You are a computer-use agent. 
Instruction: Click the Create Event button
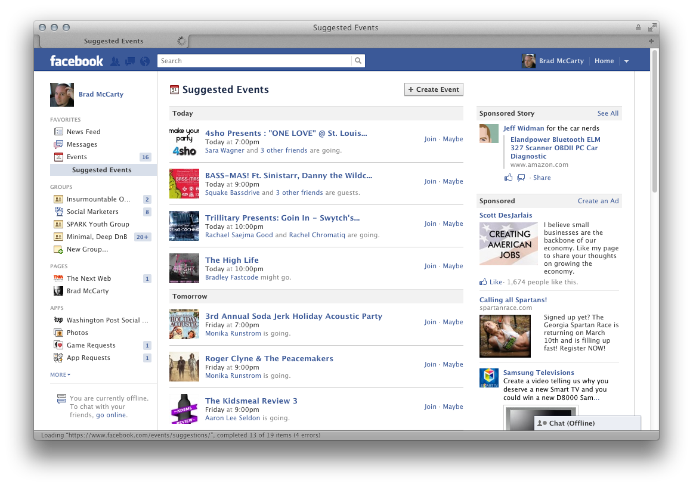[x=434, y=89]
